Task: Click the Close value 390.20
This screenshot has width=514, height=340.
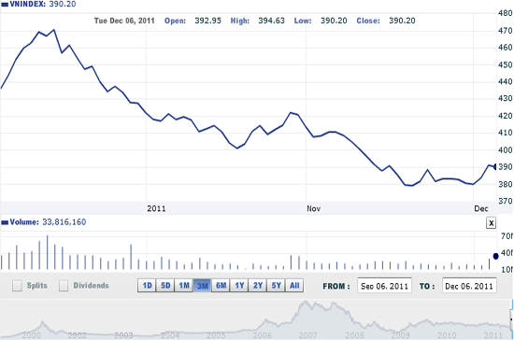Action: click(402, 21)
